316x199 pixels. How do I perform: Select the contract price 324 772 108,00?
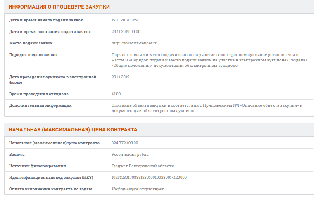(x=125, y=143)
